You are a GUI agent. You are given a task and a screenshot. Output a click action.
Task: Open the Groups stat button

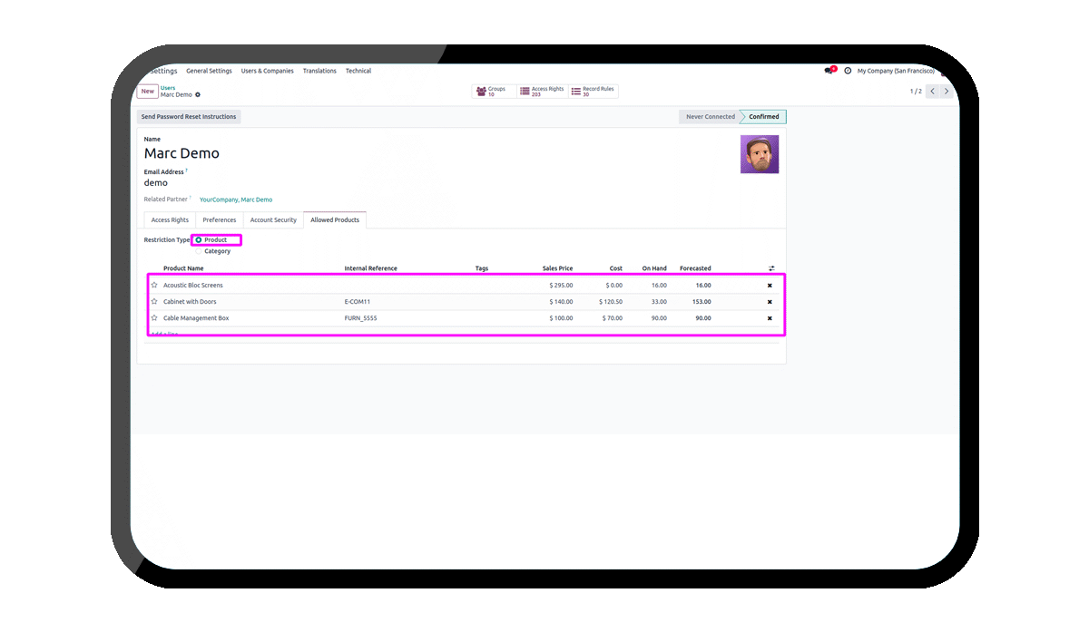pos(495,92)
